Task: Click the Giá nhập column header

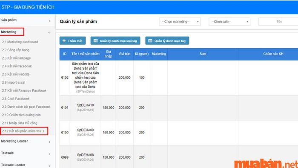Action: tap(108, 54)
